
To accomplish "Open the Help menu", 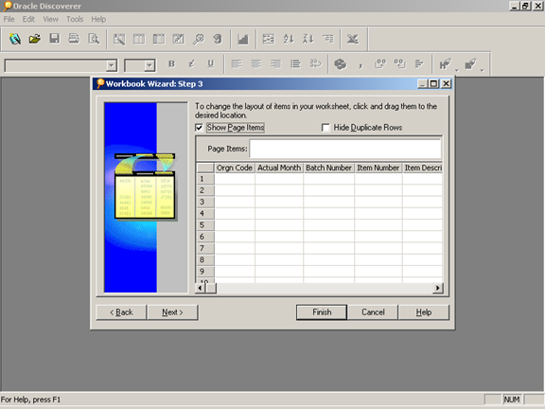I will click(98, 19).
